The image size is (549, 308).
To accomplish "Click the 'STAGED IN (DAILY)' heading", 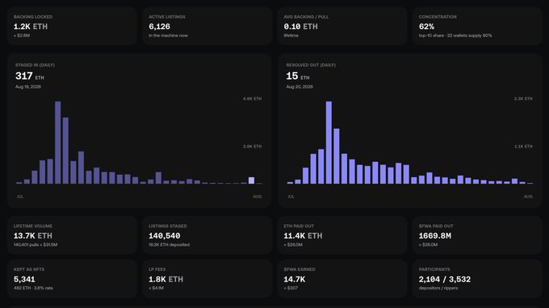I will tap(35, 65).
